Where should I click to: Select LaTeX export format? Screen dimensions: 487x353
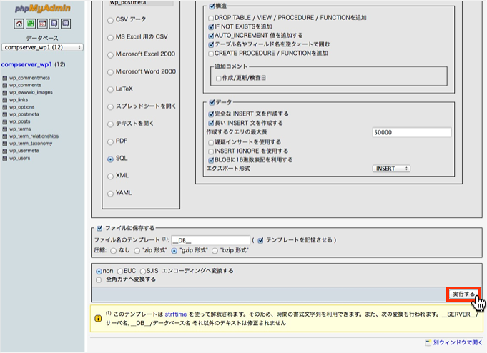point(110,90)
